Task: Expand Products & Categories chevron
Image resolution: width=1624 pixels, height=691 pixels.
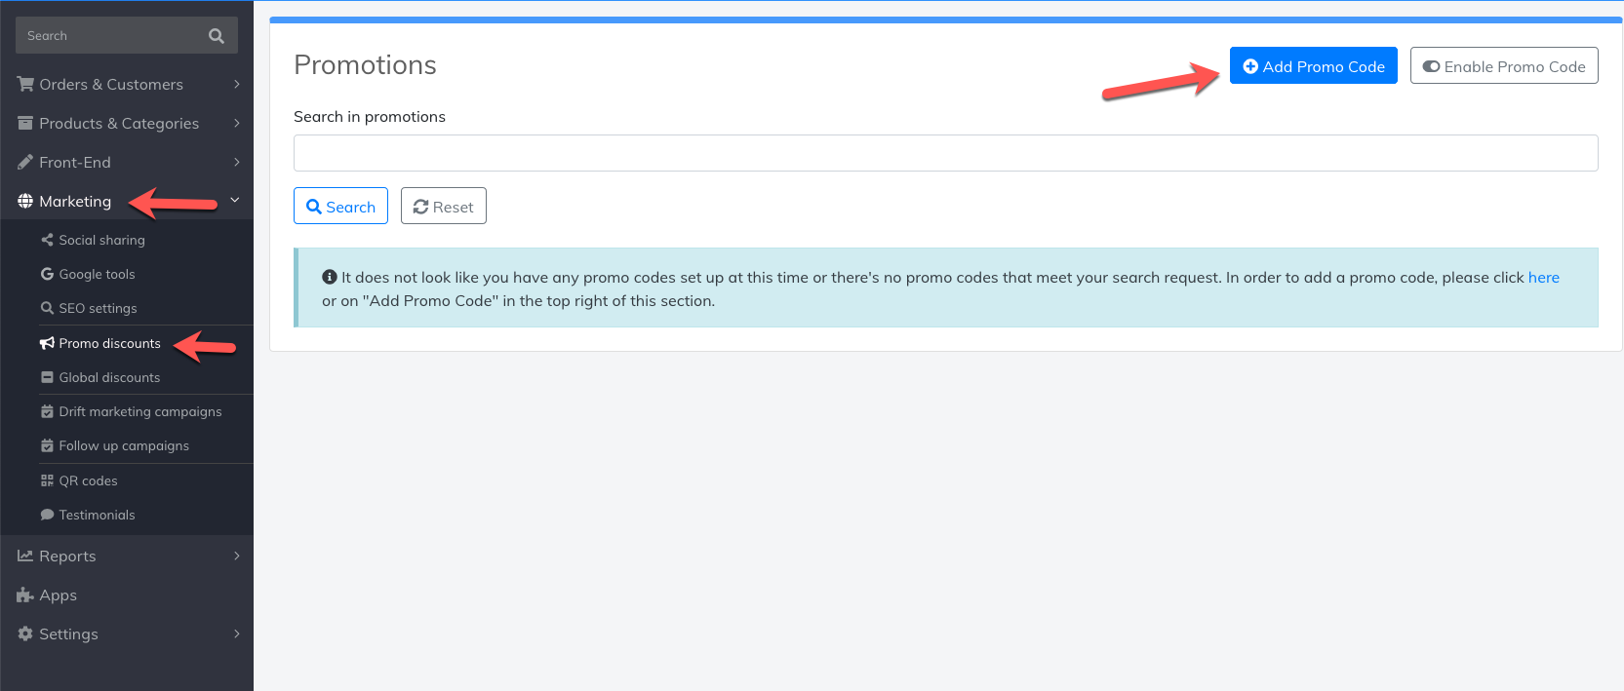Action: [x=237, y=123]
